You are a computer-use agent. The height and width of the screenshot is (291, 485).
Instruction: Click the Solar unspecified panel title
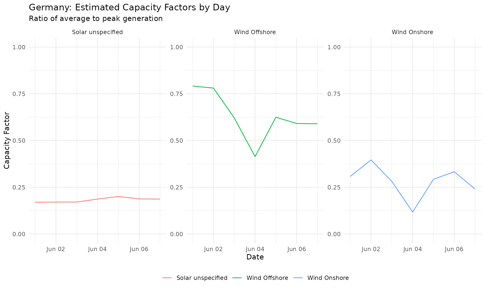click(97, 32)
